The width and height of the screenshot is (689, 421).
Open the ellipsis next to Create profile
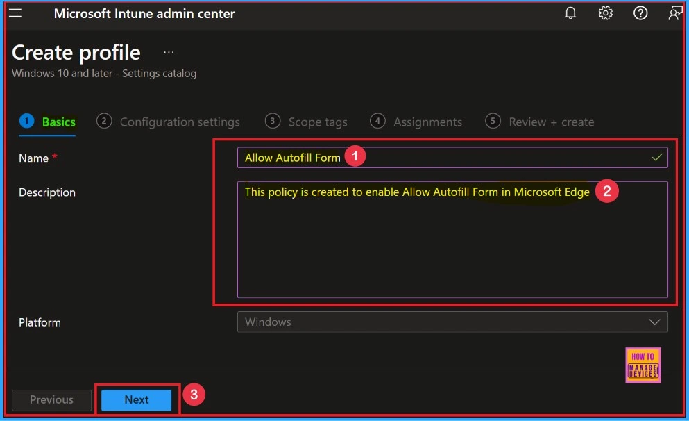[x=169, y=52]
